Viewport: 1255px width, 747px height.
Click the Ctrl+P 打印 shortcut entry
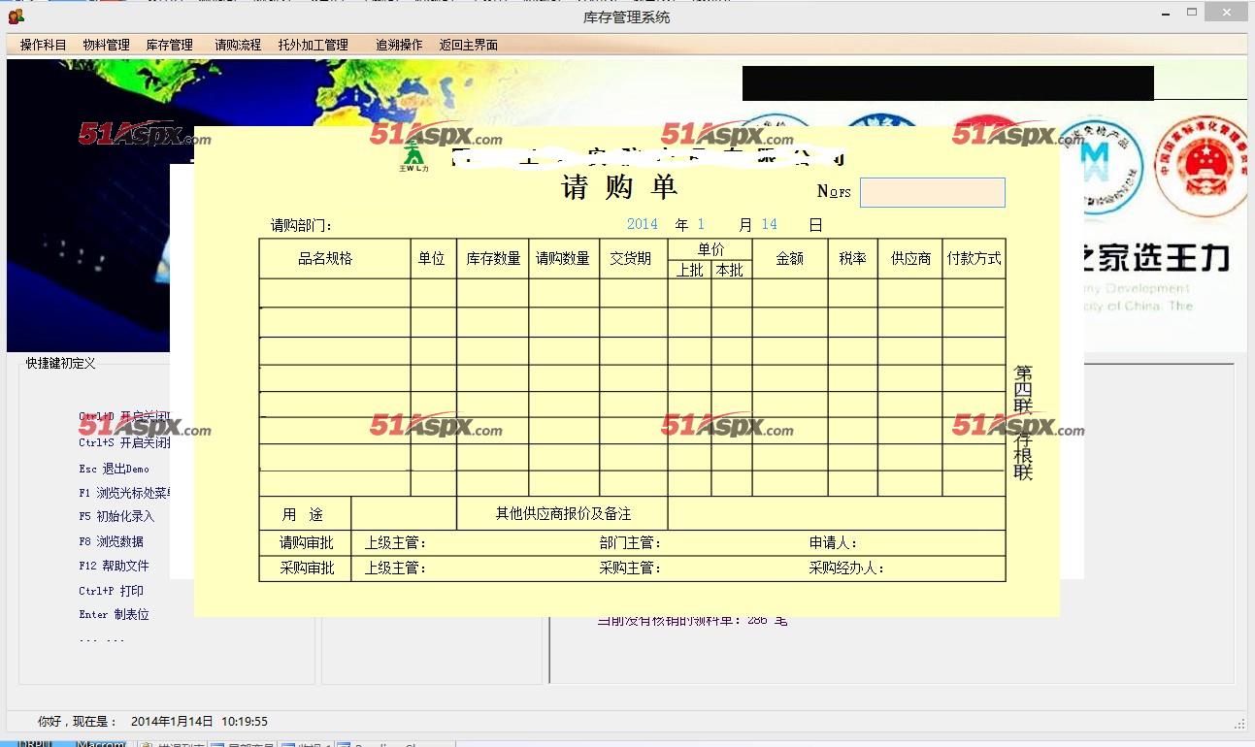(x=112, y=591)
